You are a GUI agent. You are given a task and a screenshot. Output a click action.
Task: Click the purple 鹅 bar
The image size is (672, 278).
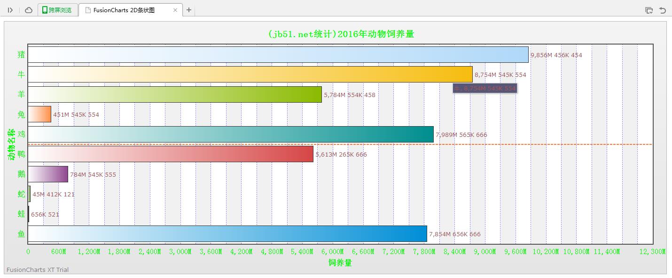48,174
